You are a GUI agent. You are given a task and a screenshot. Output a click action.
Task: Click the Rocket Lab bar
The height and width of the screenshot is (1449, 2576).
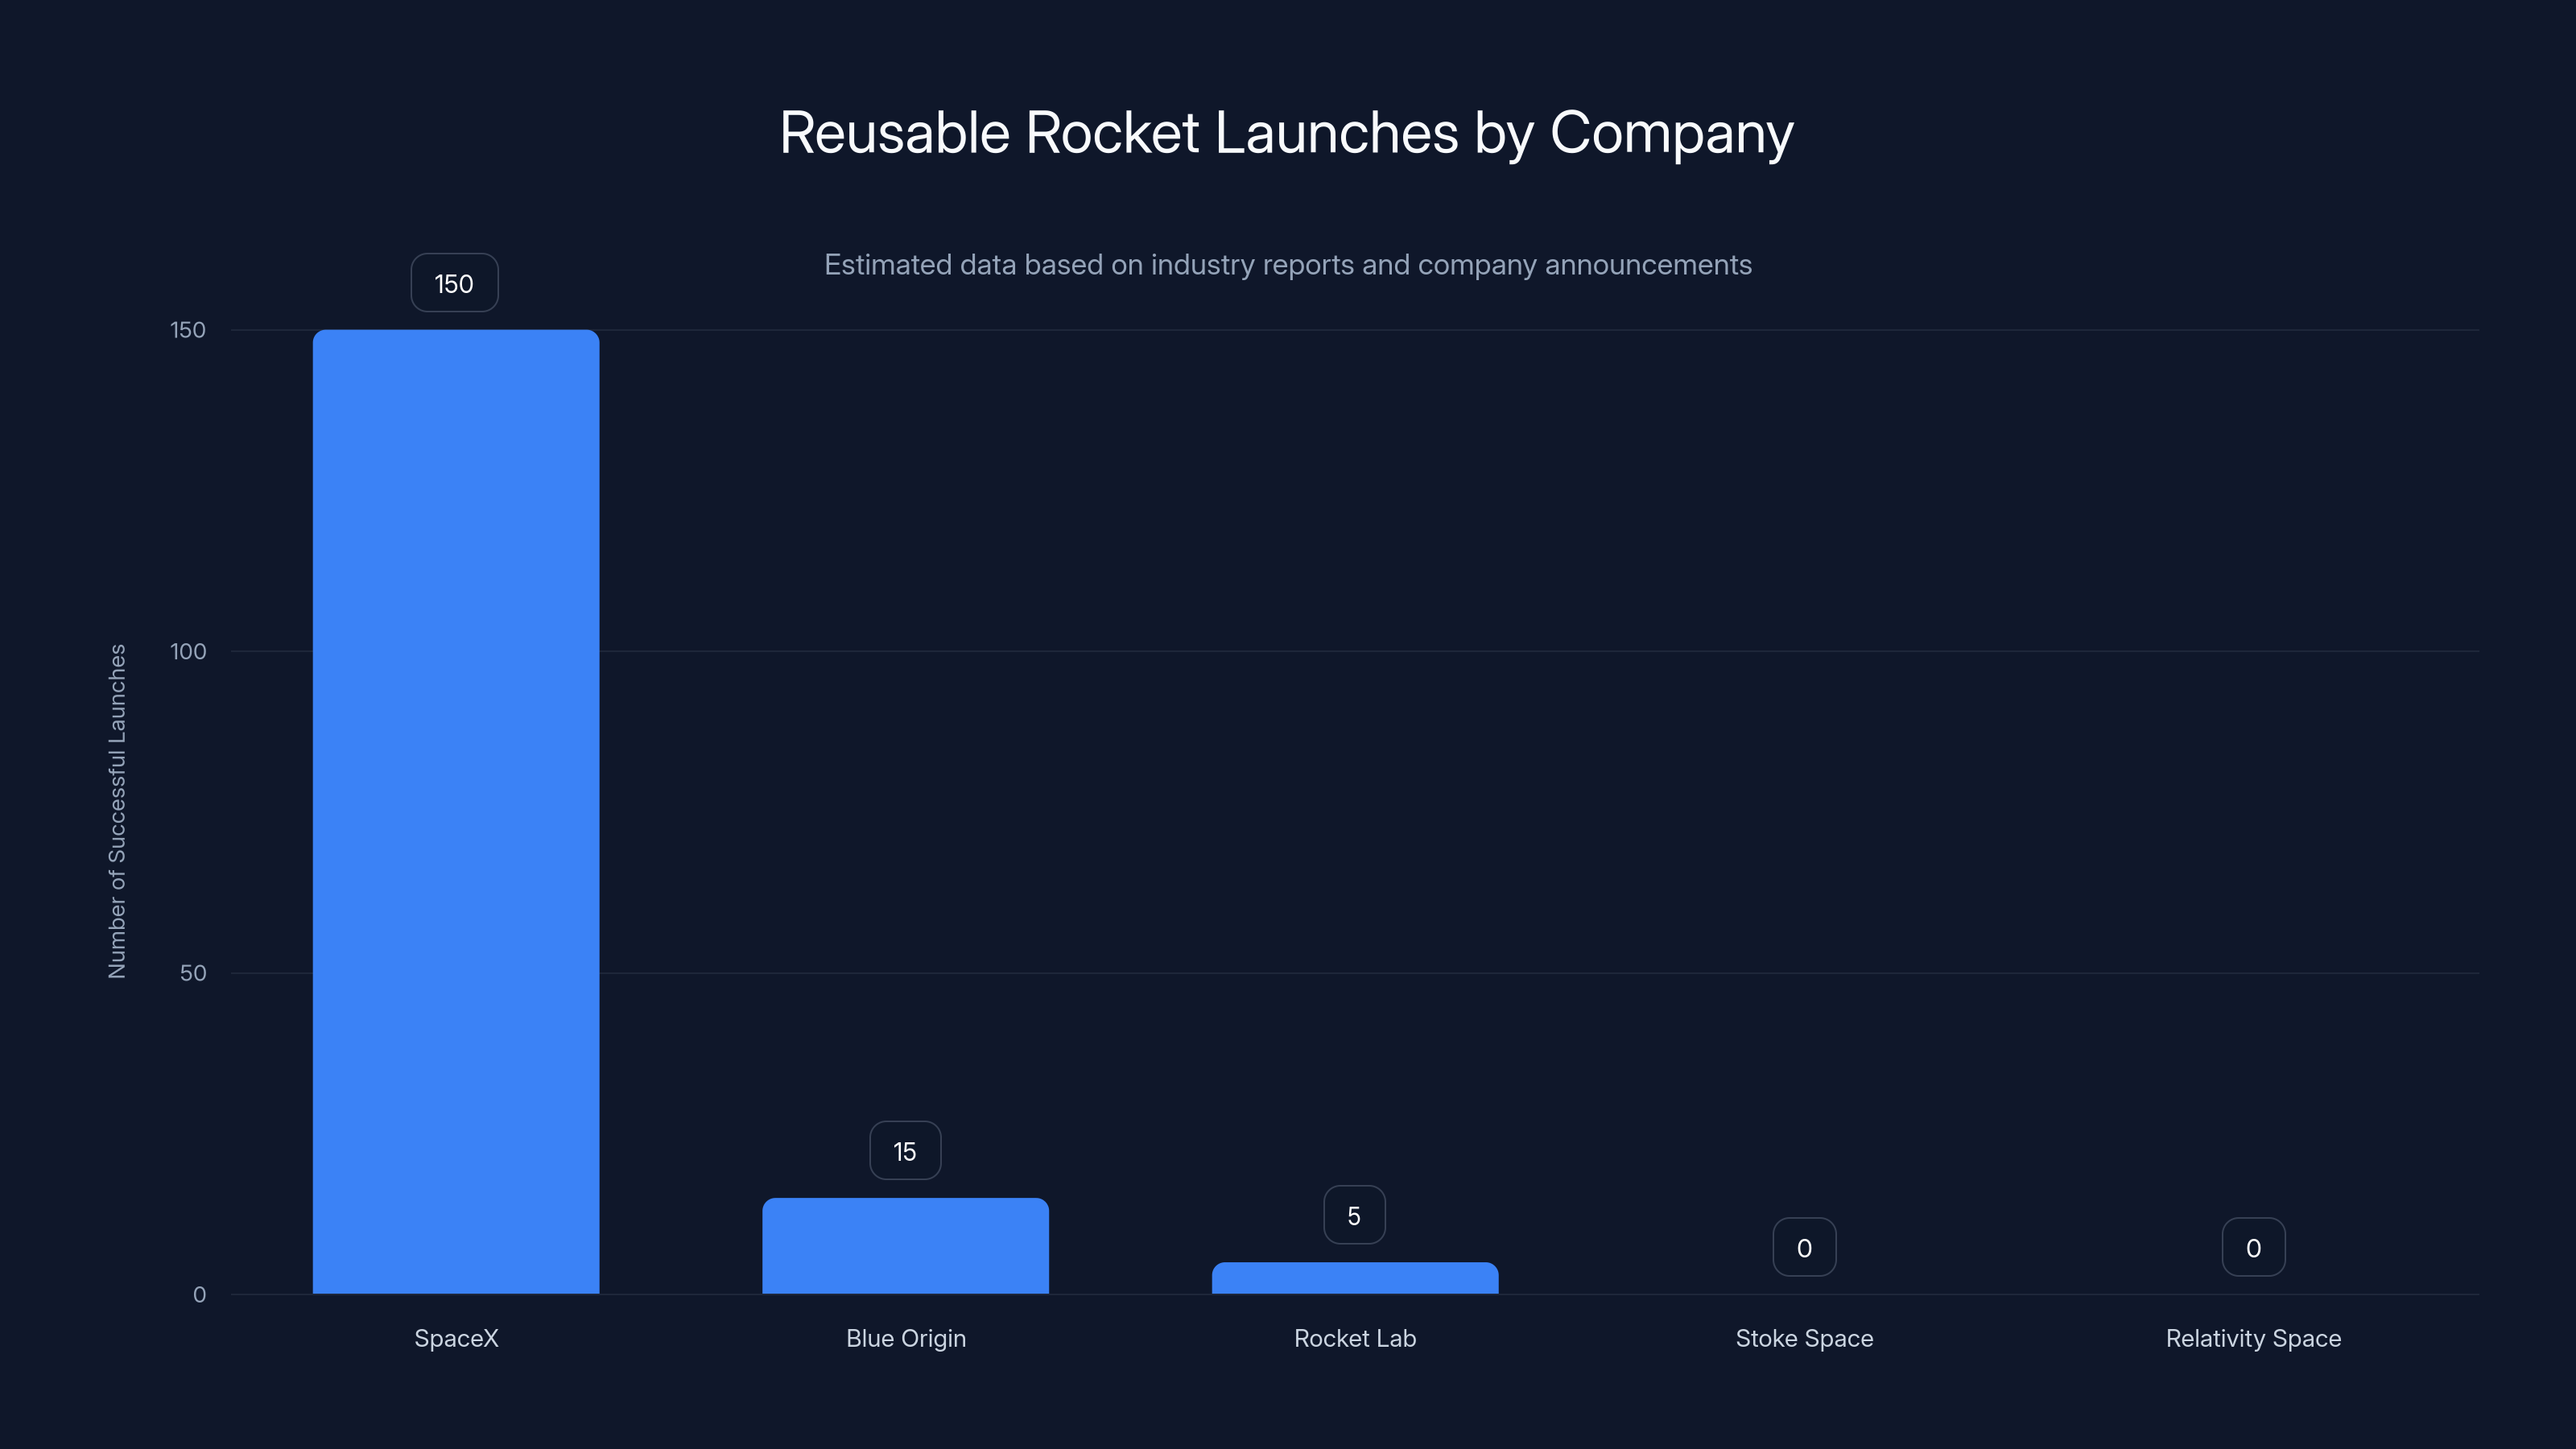coord(1355,1278)
